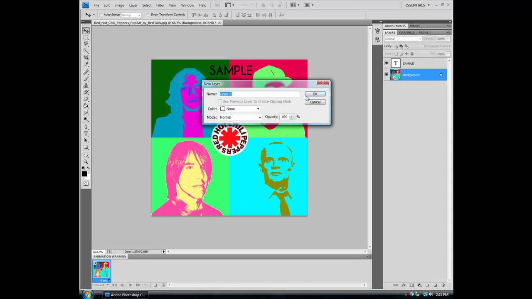Open the Image menu
Screen dimensions: 532x299
119,5
